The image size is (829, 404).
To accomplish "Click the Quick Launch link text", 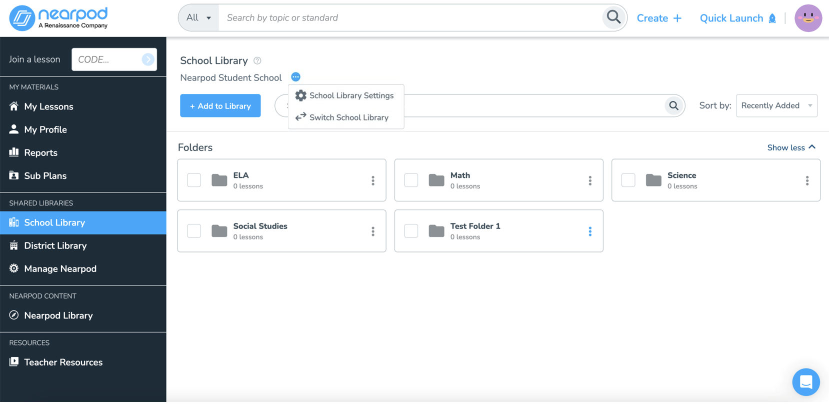I will (x=731, y=18).
